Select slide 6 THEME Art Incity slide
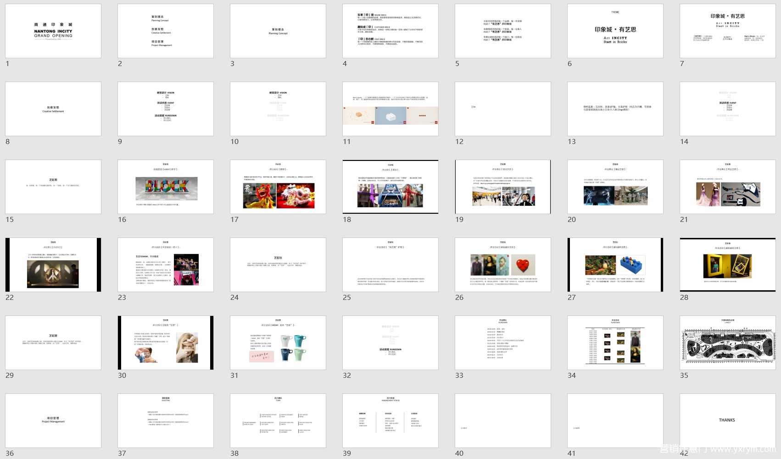Viewport: 781px width, 459px height. click(x=615, y=31)
